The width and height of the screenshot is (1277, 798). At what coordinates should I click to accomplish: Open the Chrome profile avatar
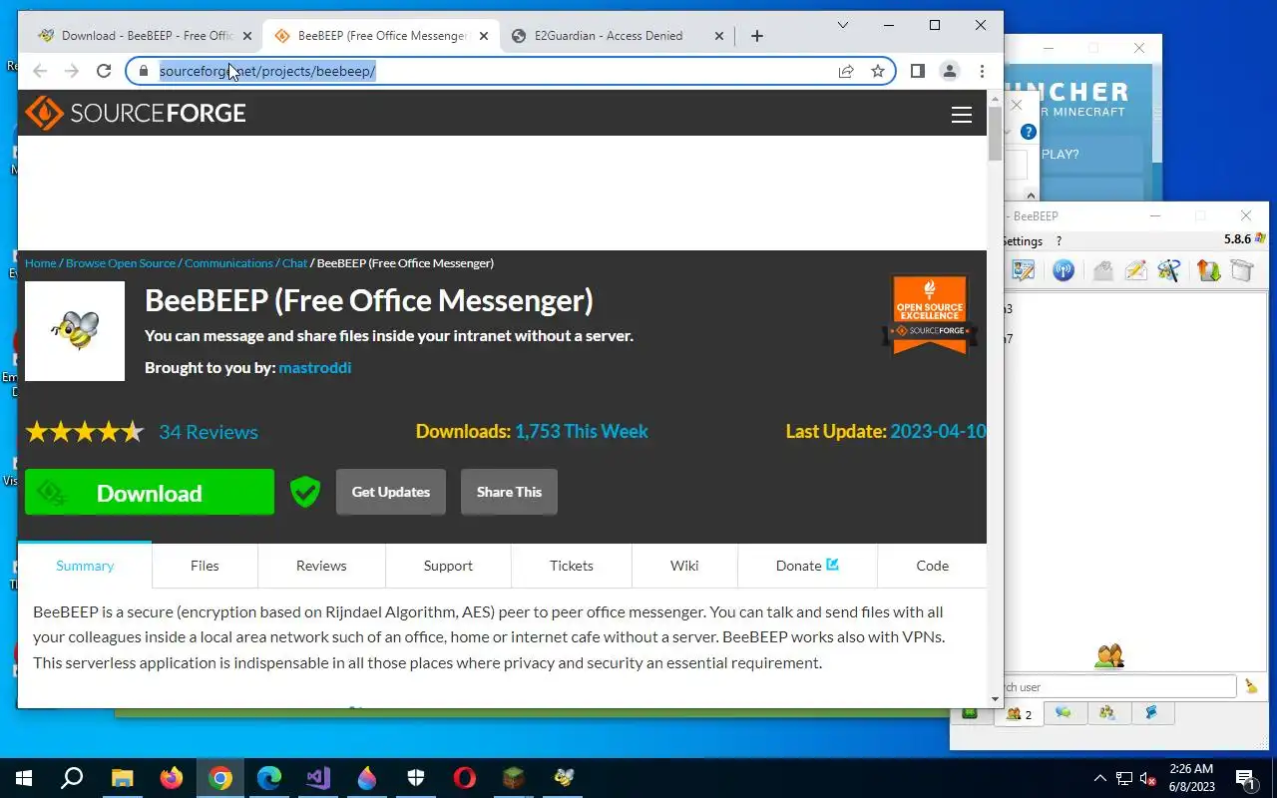point(950,71)
